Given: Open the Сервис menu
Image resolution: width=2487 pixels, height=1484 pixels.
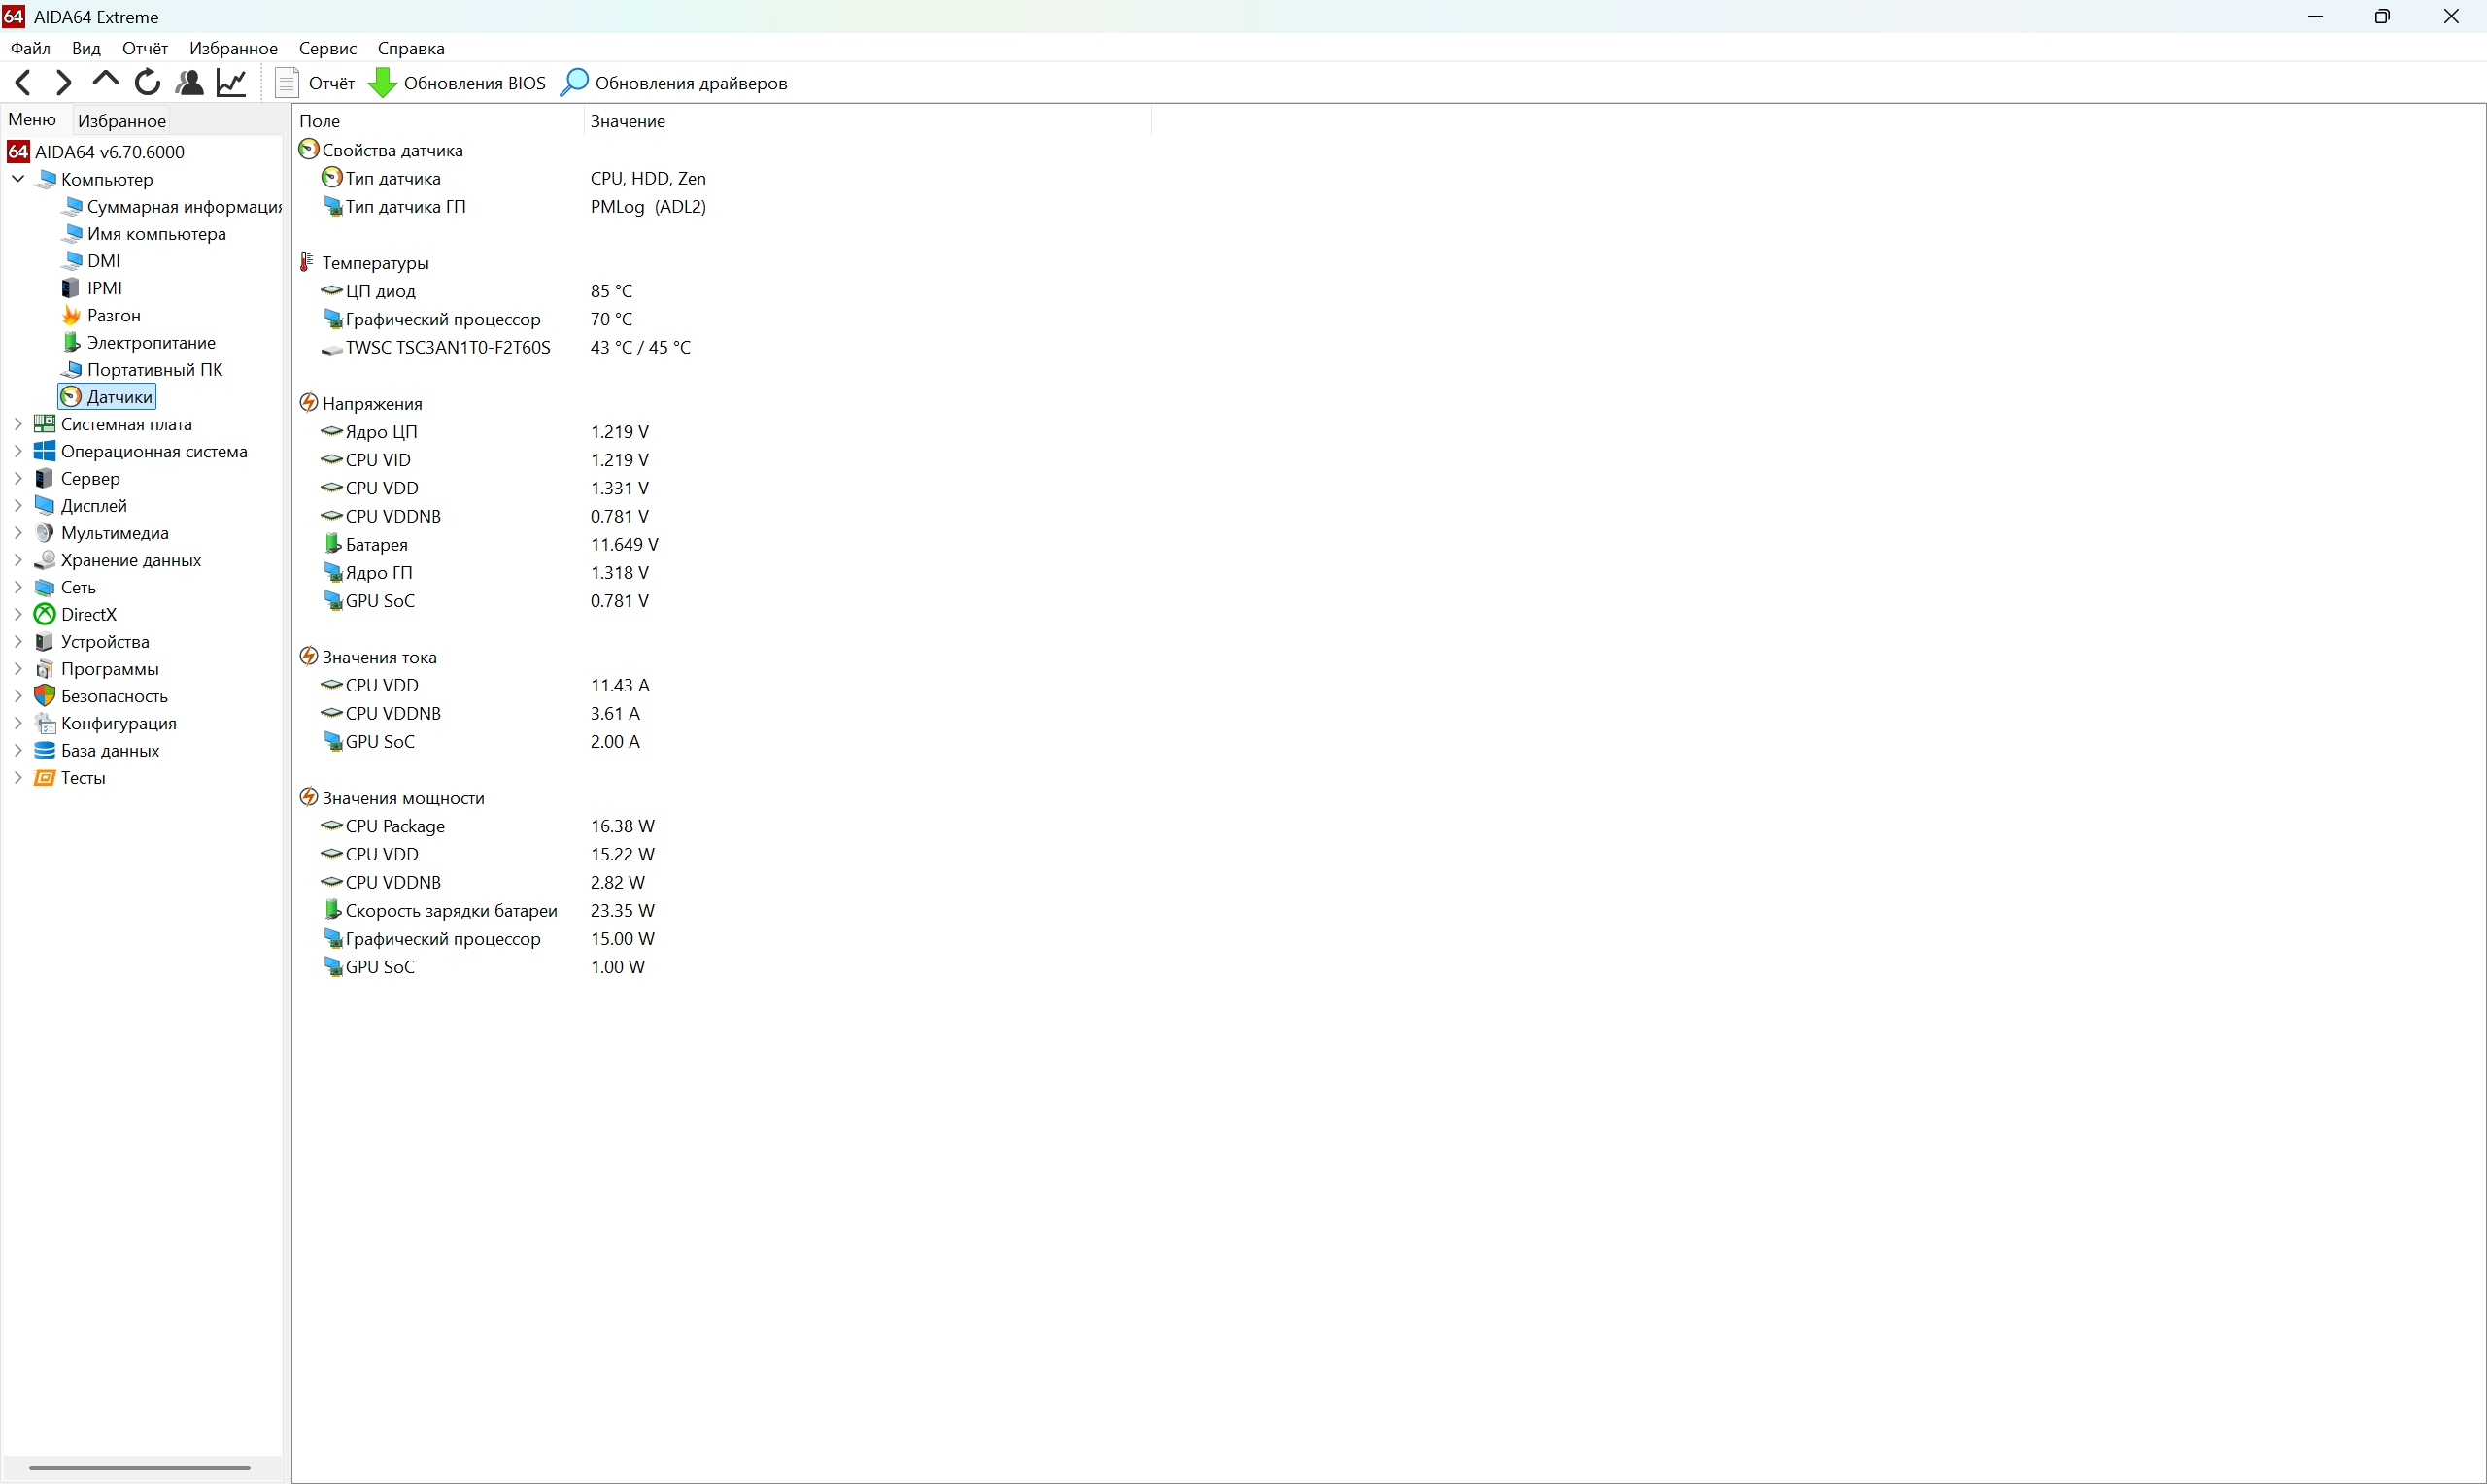Looking at the screenshot, I should pos(327,48).
